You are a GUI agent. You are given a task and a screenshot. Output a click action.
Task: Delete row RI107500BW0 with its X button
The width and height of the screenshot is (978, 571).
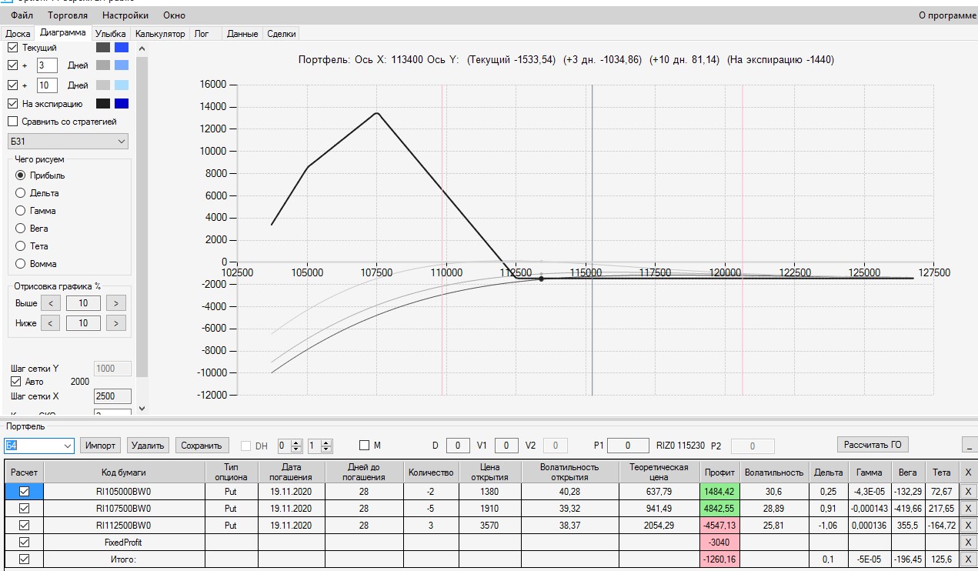pyautogui.click(x=968, y=509)
